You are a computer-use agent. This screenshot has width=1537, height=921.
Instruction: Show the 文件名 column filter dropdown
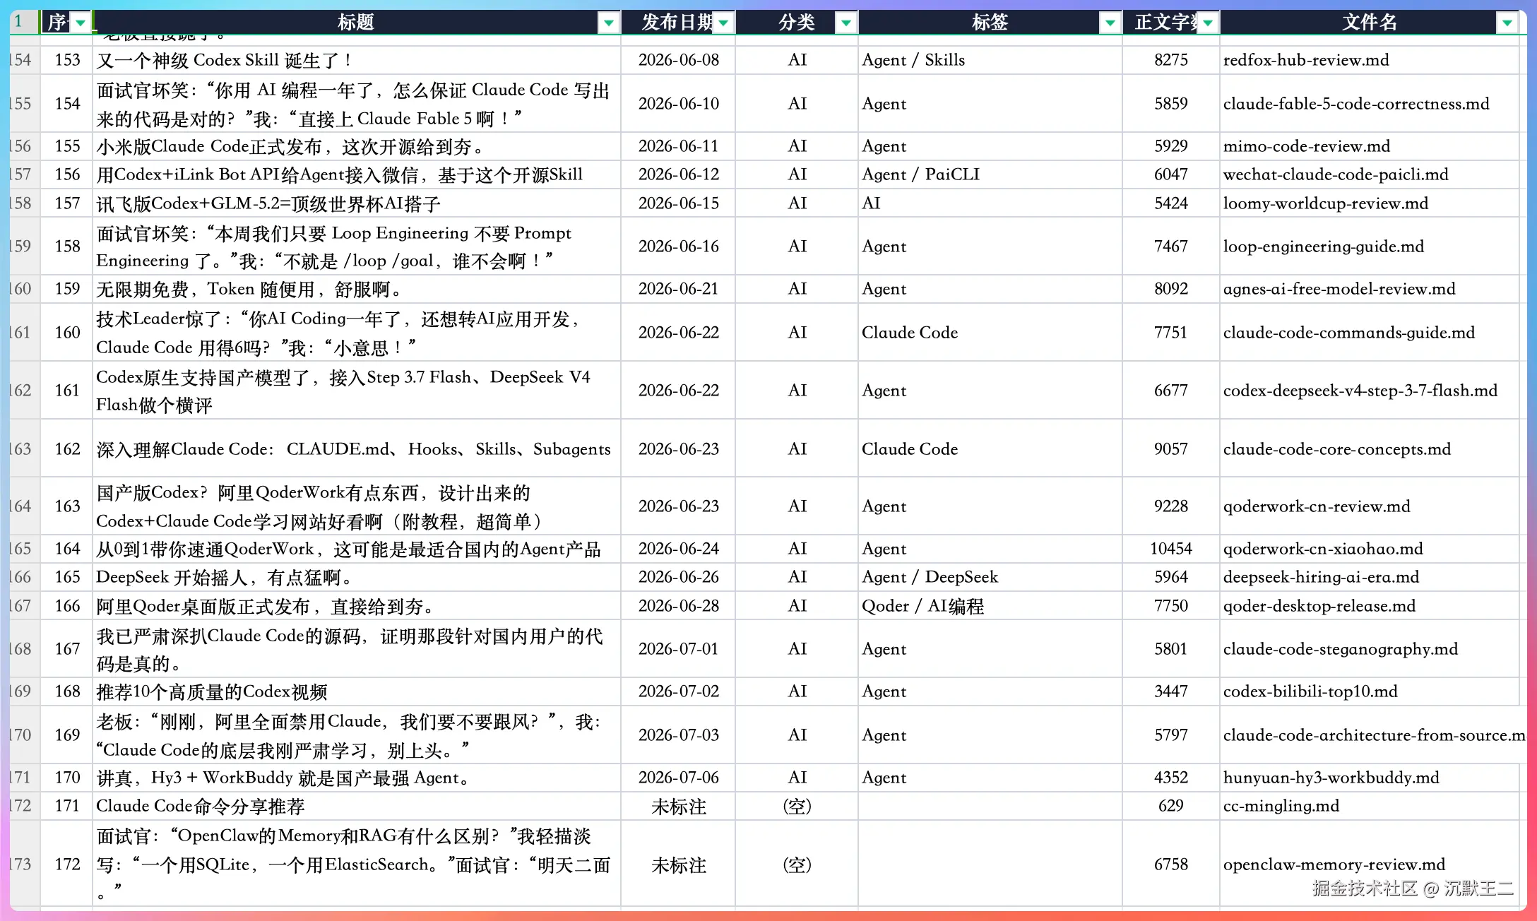pyautogui.click(x=1507, y=23)
